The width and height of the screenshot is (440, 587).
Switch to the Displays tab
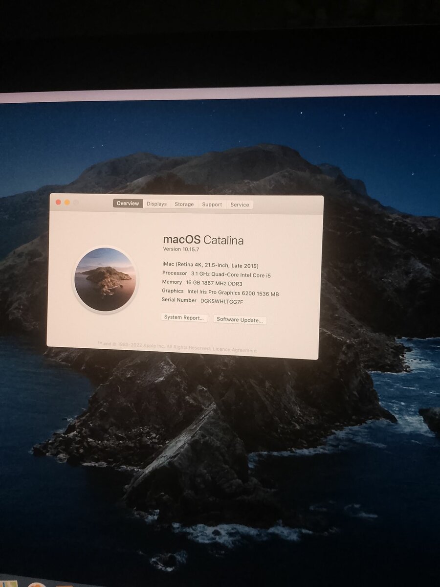156,204
